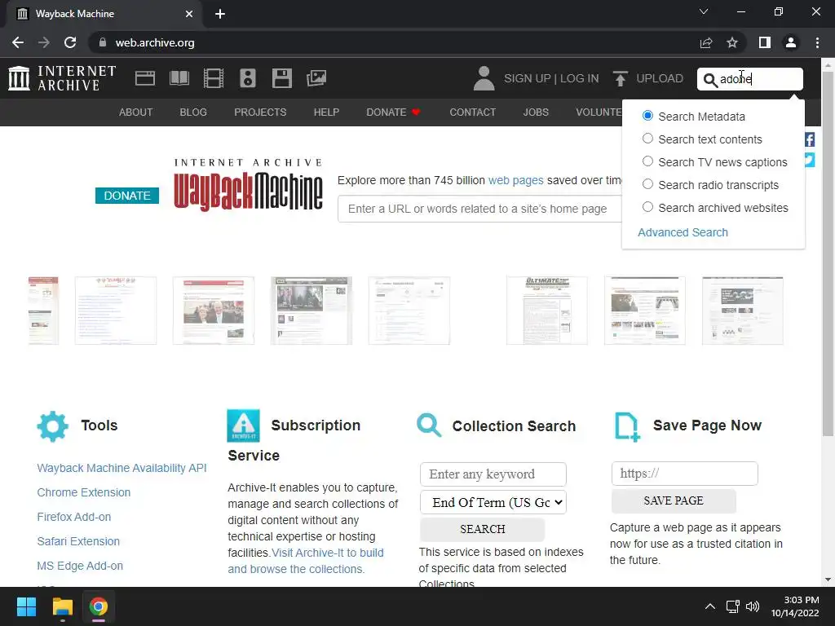Focus the https:// Save Page field
Image resolution: width=835 pixels, height=626 pixels.
pos(685,474)
